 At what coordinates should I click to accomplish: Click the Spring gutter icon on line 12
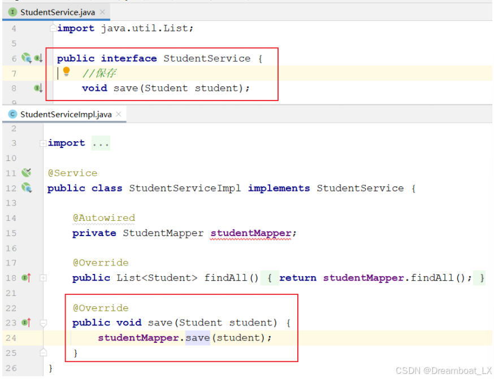tap(27, 188)
